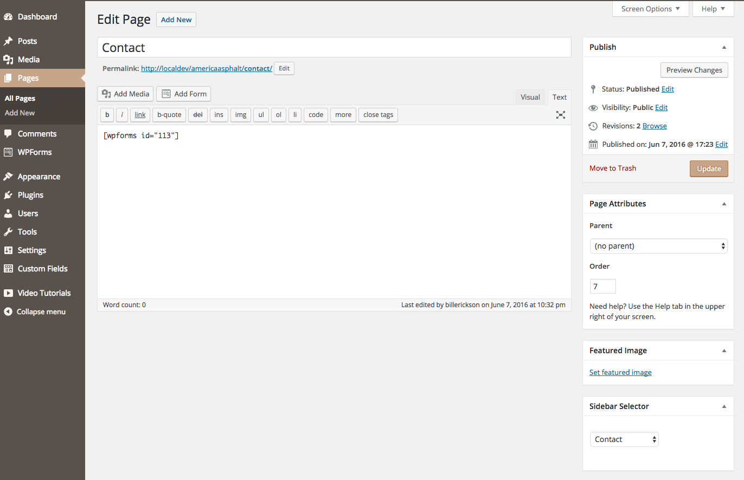
Task: Click the close tags button
Action: tap(378, 115)
